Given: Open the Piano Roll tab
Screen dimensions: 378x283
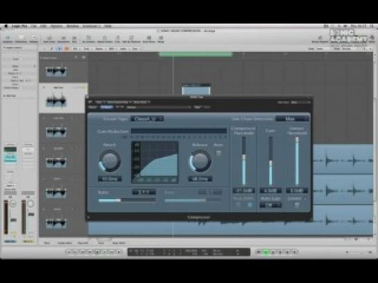Looking at the screenshot, I should (83, 243).
